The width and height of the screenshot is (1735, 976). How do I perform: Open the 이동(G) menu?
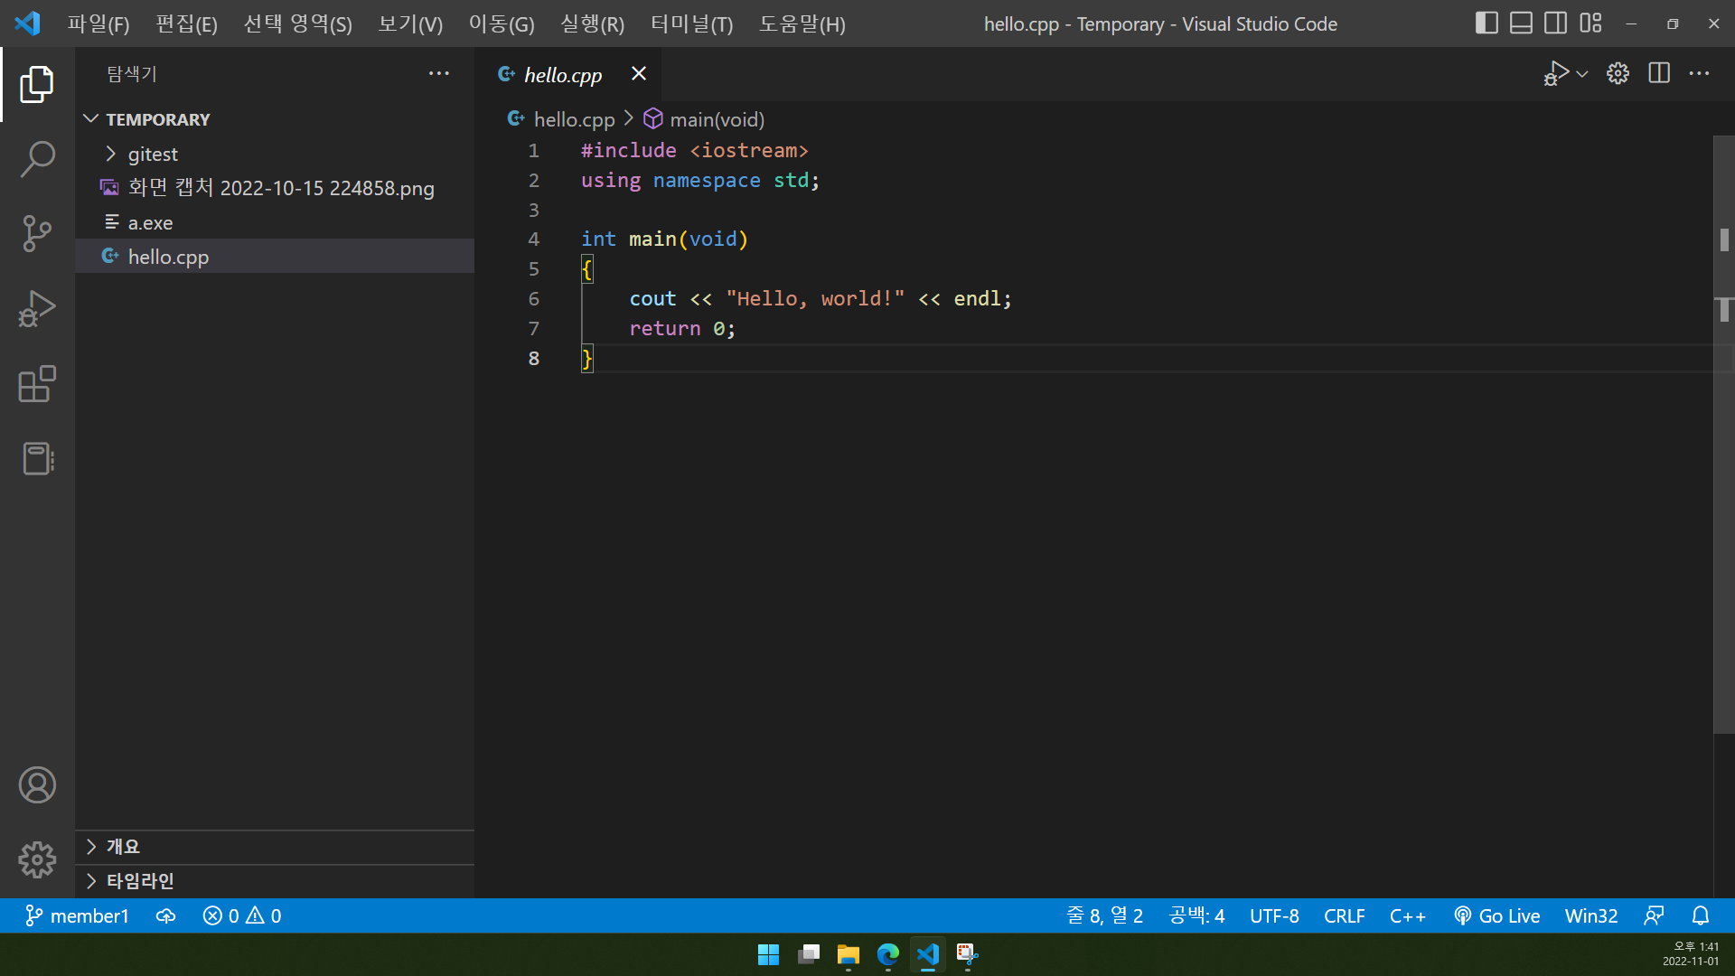click(x=502, y=23)
